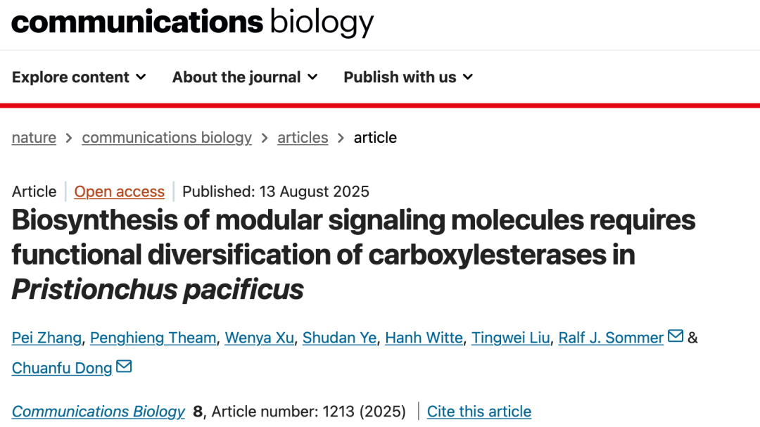Click author Hanh Witte
Screen dimensions: 760x427
424,338
